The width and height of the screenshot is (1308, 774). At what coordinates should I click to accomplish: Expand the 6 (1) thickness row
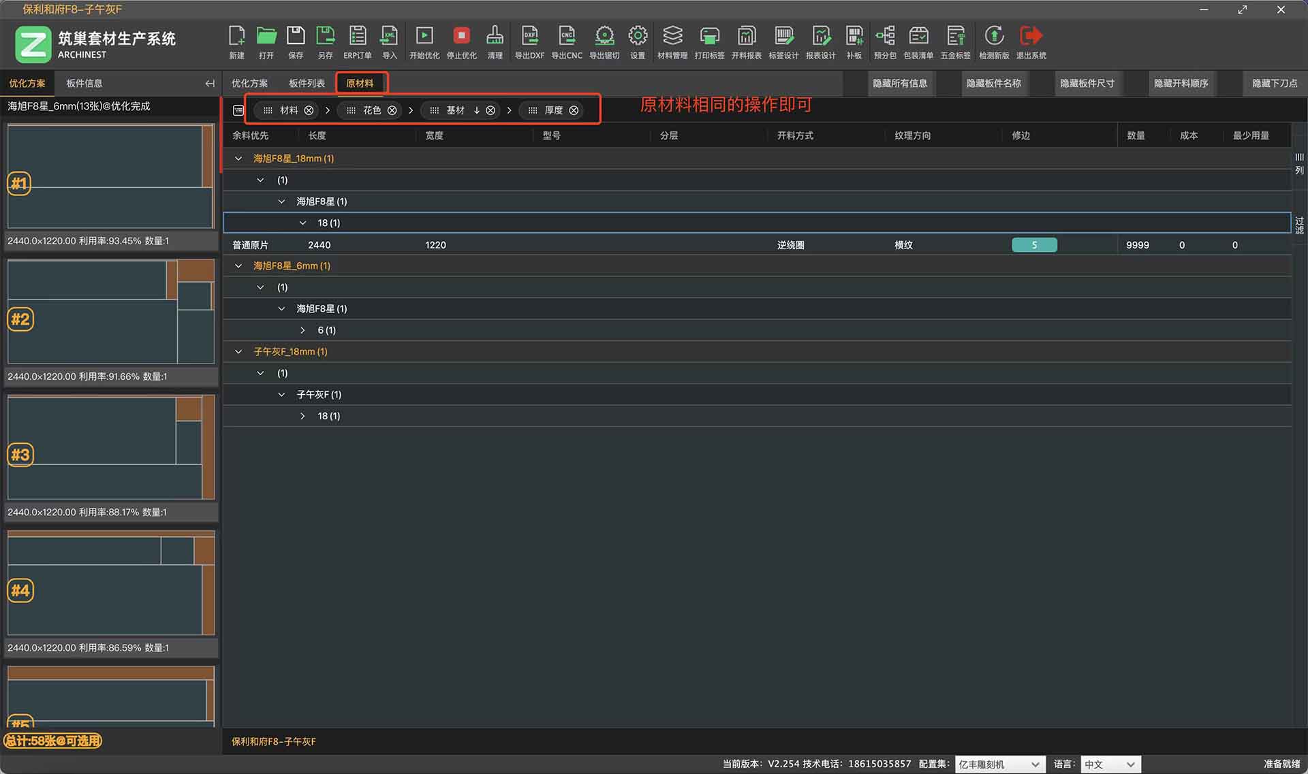(303, 330)
